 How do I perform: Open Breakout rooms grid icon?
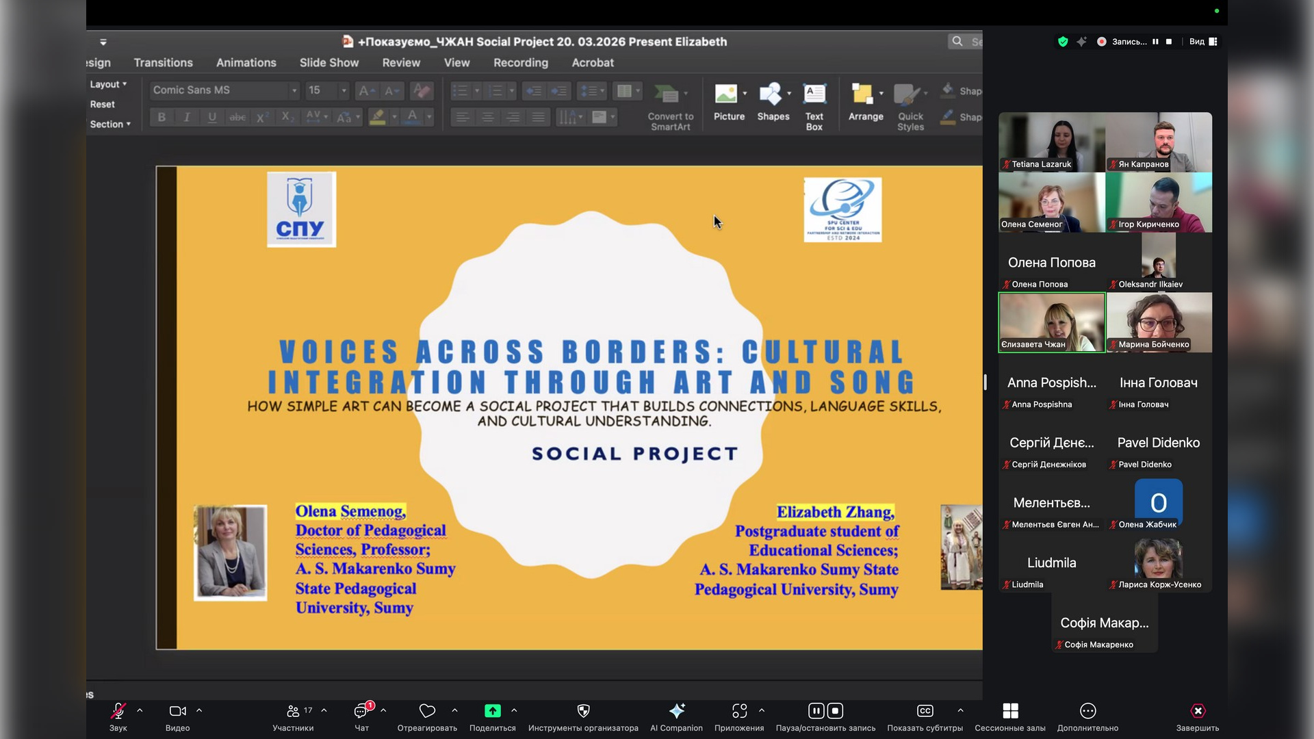click(1010, 711)
